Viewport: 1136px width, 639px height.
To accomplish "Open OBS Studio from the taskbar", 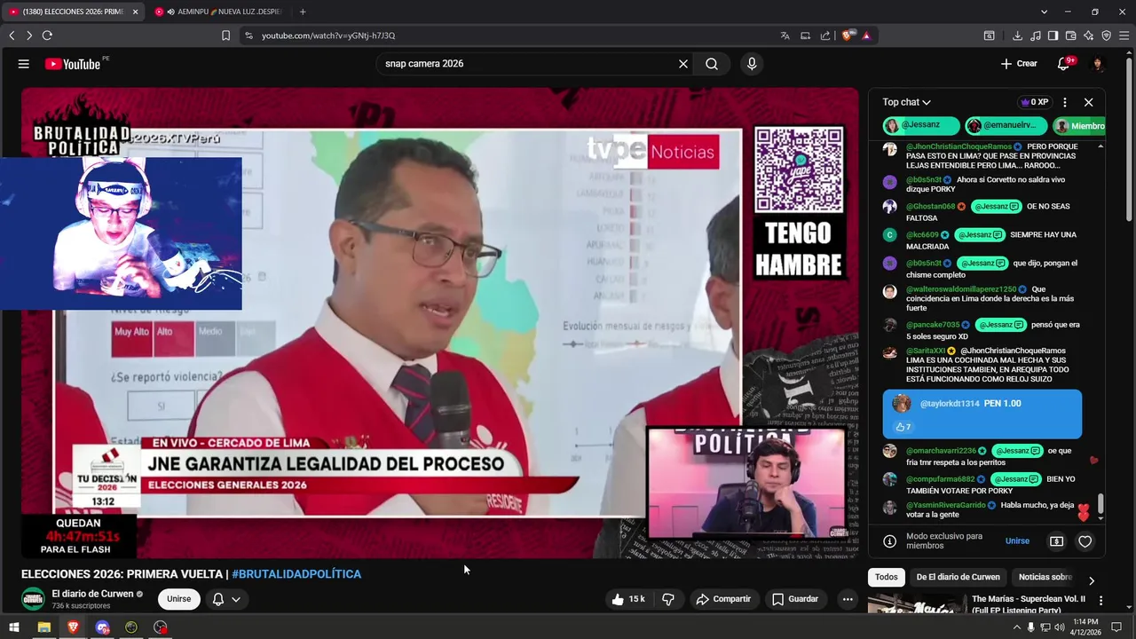I will [161, 627].
